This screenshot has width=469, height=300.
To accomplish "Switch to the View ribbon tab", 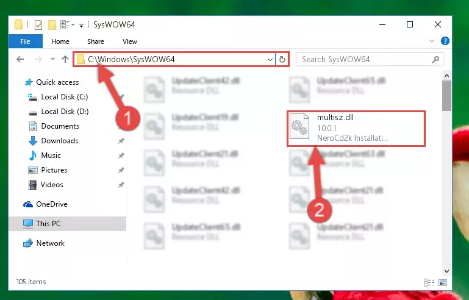I will [x=129, y=41].
